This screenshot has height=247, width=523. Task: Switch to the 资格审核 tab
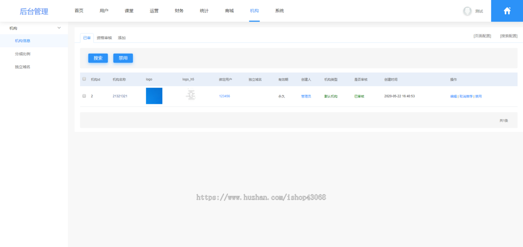tap(104, 38)
